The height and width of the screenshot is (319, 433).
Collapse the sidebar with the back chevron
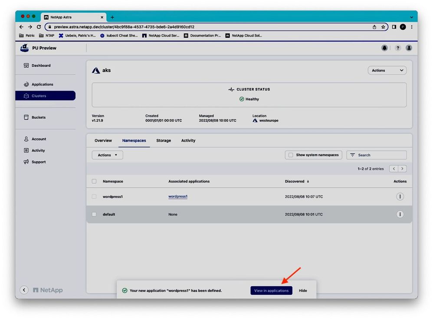[24, 290]
